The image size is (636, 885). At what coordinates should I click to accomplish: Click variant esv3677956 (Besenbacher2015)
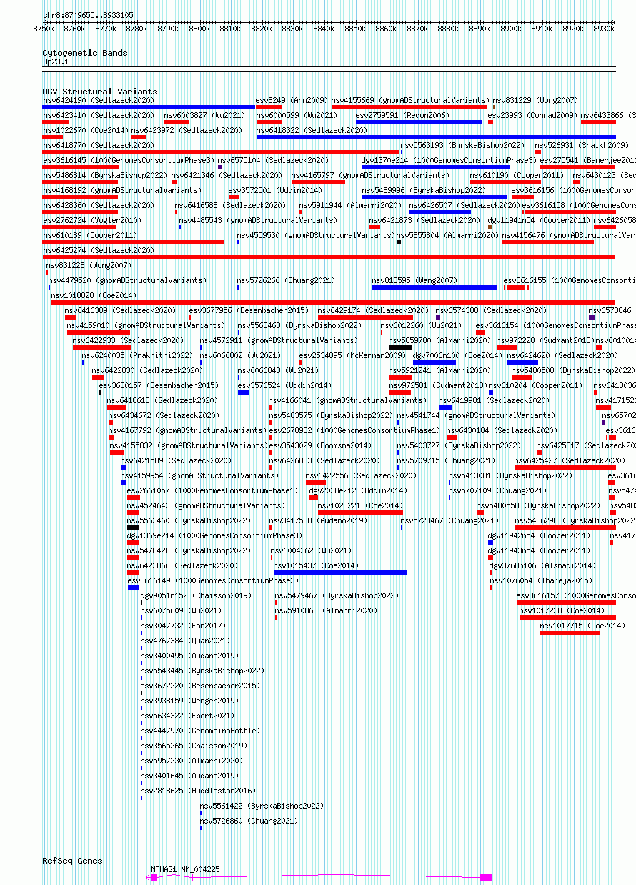[x=249, y=310]
